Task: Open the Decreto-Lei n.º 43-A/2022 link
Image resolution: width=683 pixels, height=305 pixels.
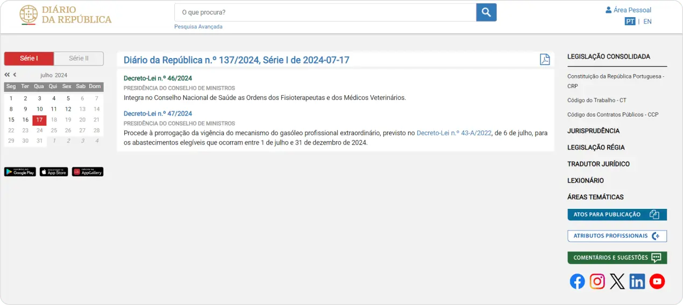Action: tap(454, 133)
